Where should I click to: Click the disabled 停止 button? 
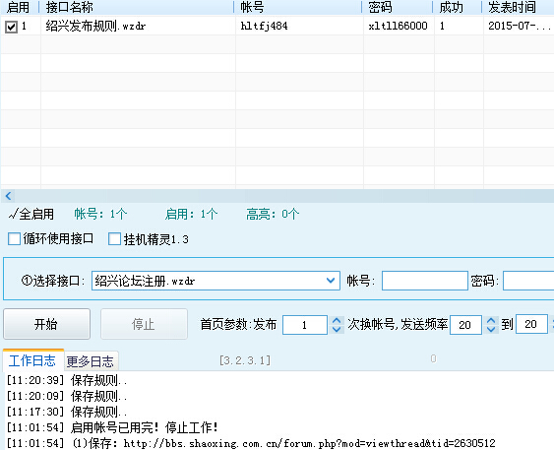(144, 324)
